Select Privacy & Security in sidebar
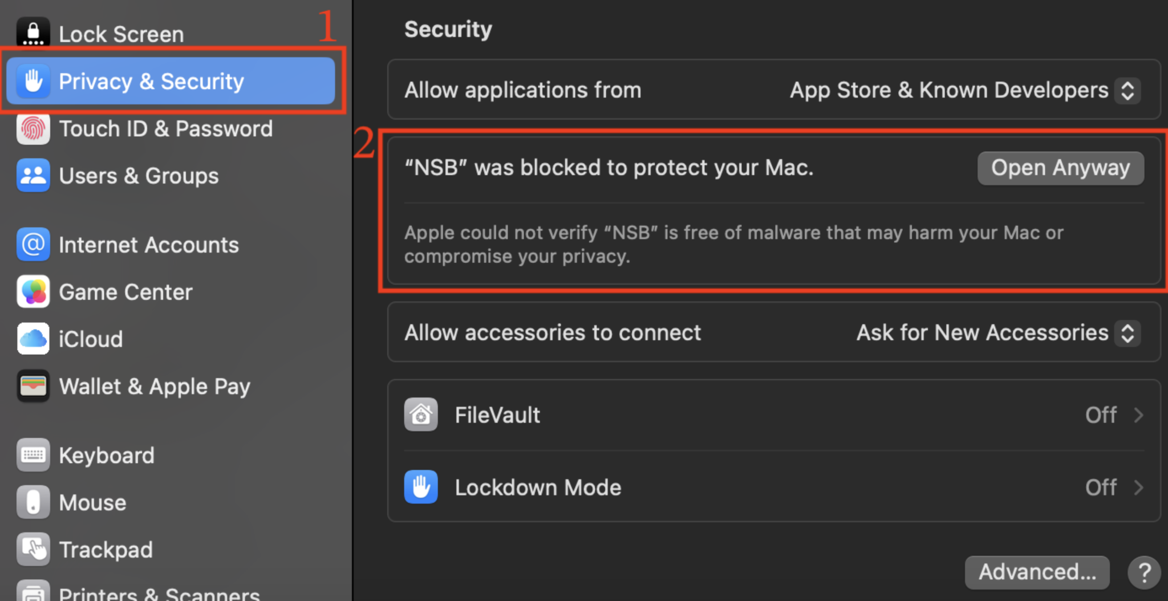 coord(170,81)
